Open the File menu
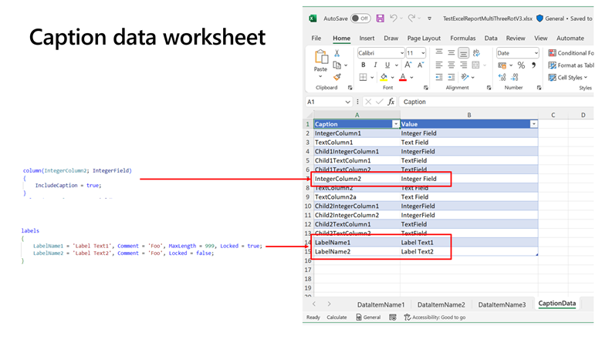602x339 pixels. 316,39
